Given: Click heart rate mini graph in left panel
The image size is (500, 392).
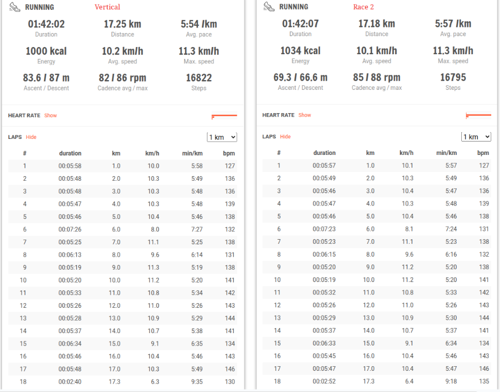Looking at the screenshot, I should [x=224, y=116].
